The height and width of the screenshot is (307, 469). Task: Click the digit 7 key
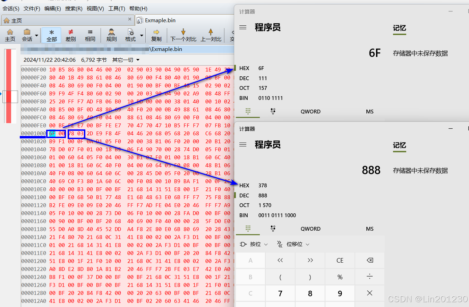pos(280,293)
